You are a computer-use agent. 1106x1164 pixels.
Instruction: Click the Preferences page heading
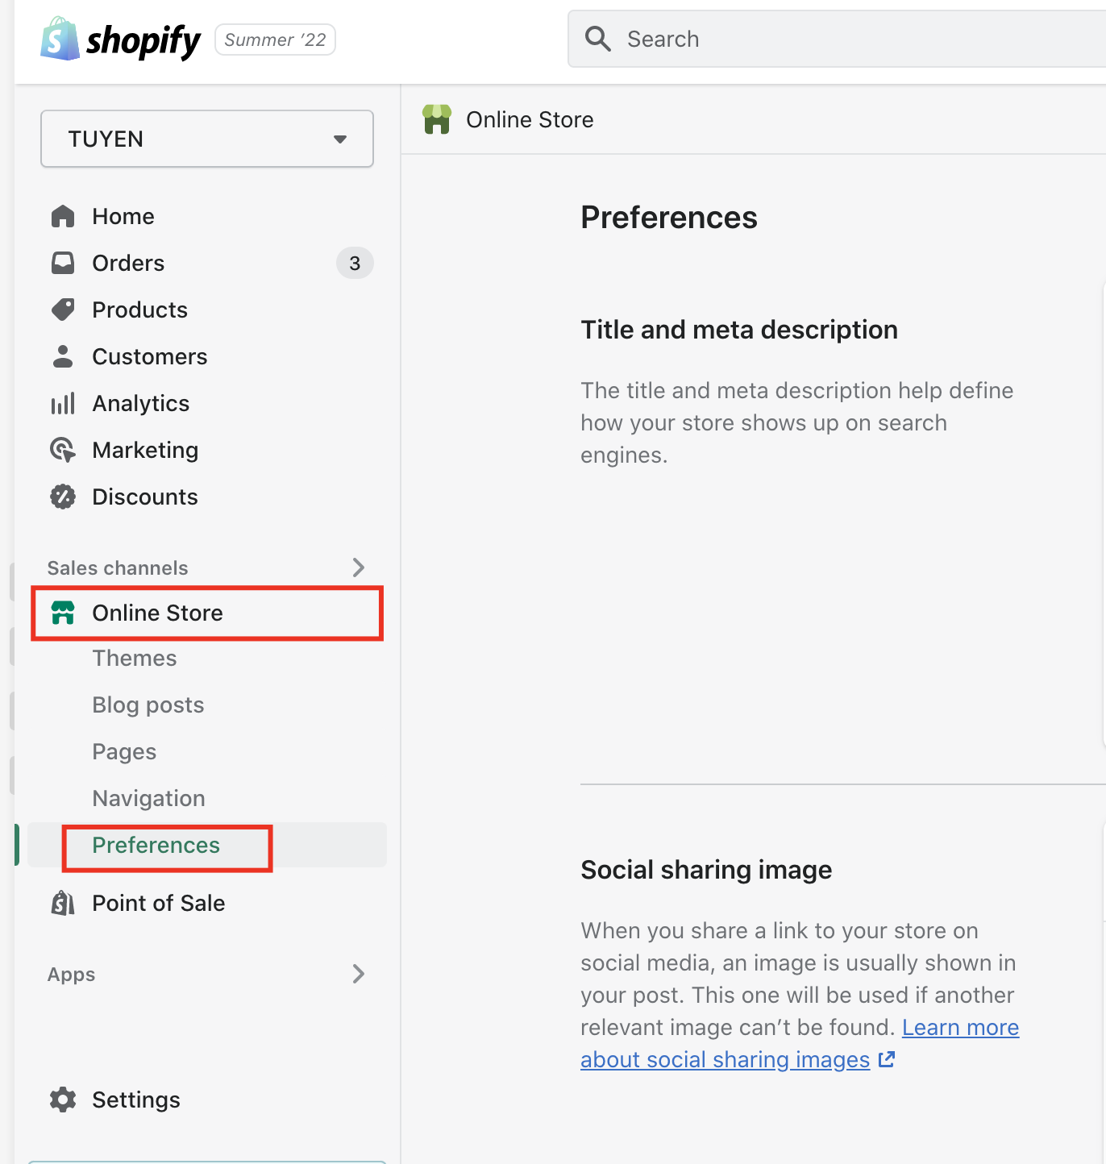pos(669,218)
